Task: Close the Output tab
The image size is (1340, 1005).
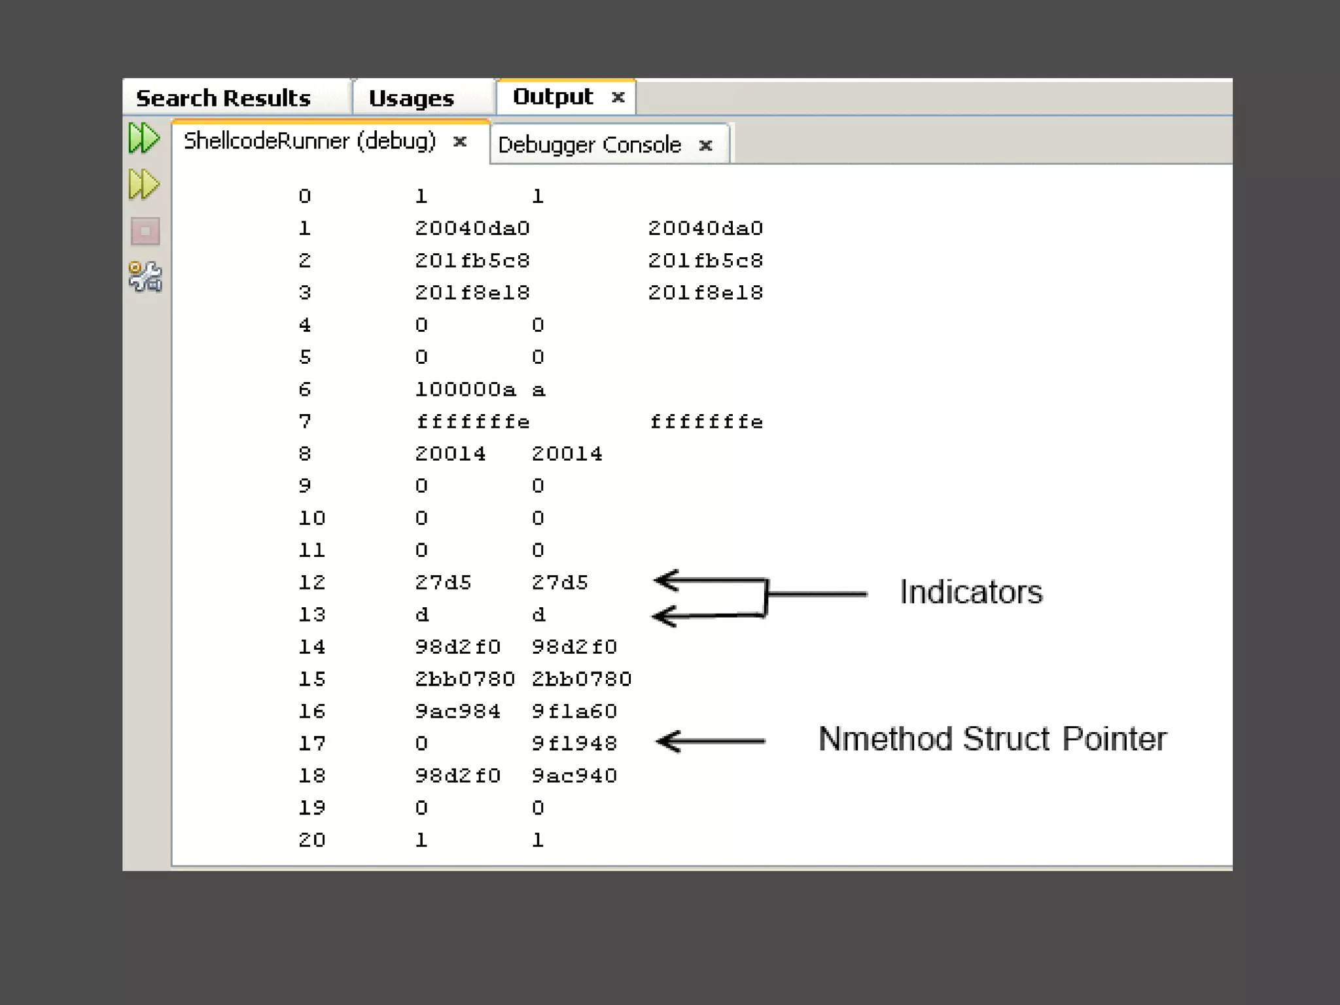Action: click(x=618, y=97)
